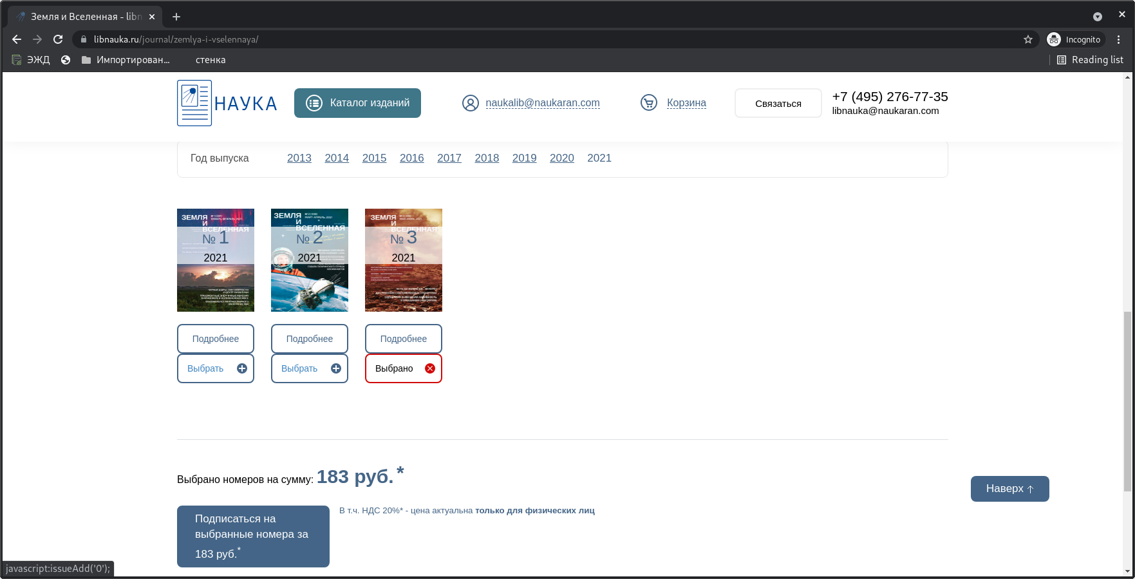Screen dimensions: 1135x579
Task: Click the Связаться button
Action: pyautogui.click(x=778, y=103)
